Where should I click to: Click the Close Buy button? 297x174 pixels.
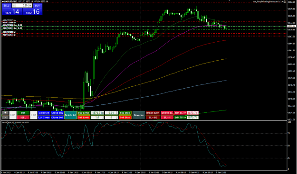tap(57, 113)
